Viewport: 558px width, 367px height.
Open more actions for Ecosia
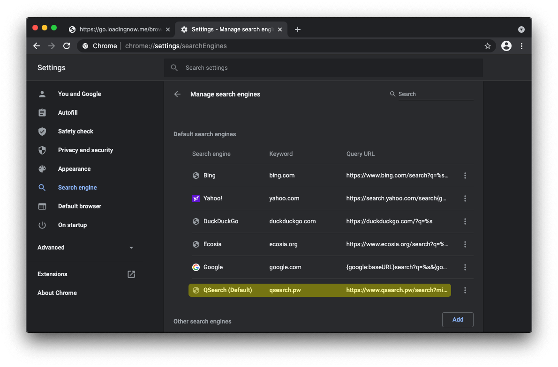(465, 244)
